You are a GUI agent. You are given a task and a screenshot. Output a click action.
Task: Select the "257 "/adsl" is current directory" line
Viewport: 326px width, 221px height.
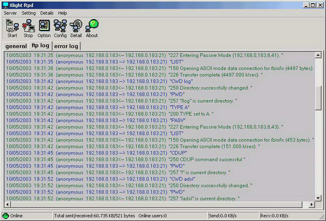pos(123,198)
